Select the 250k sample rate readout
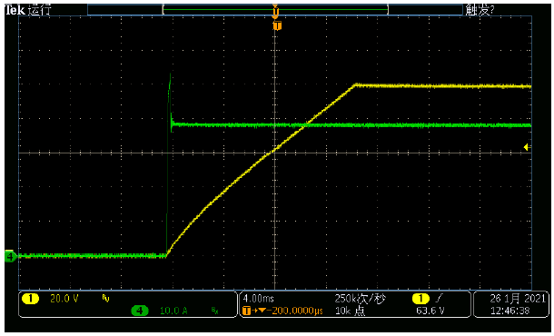Image resolution: width=554 pixels, height=336 pixels. (361, 299)
